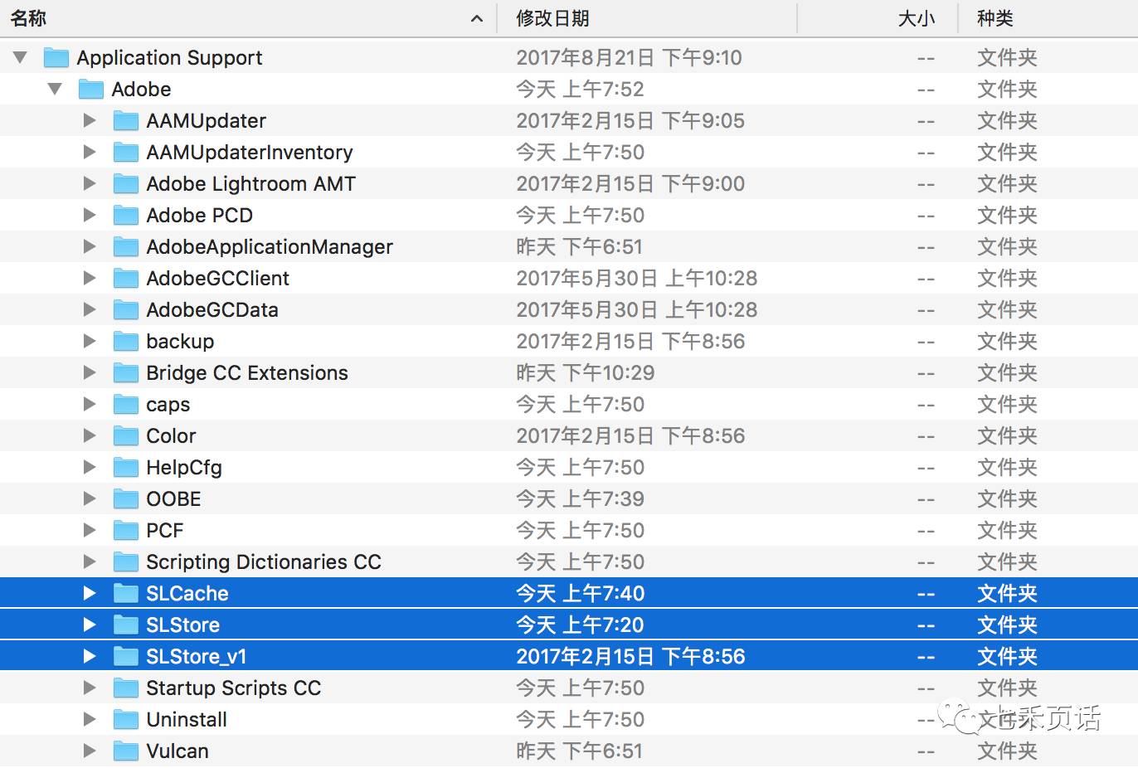This screenshot has height=768, width=1138.
Task: Expand the Color folder
Action: 90,435
